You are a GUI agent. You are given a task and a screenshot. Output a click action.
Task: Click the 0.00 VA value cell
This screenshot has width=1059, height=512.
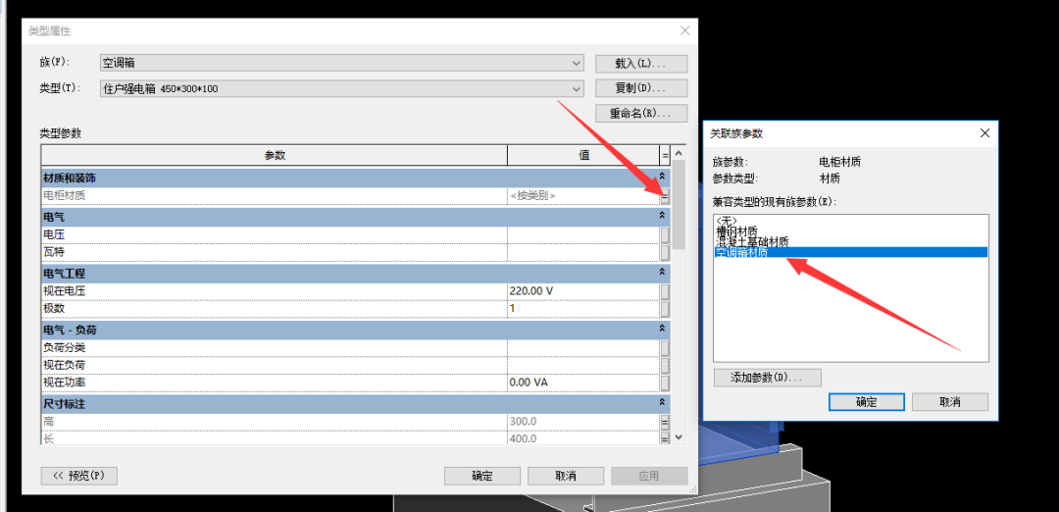(583, 383)
